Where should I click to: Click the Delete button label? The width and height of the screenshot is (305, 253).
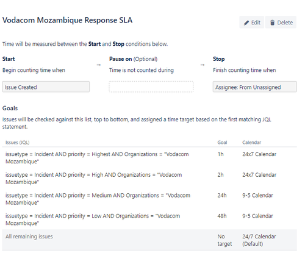pyautogui.click(x=285, y=23)
